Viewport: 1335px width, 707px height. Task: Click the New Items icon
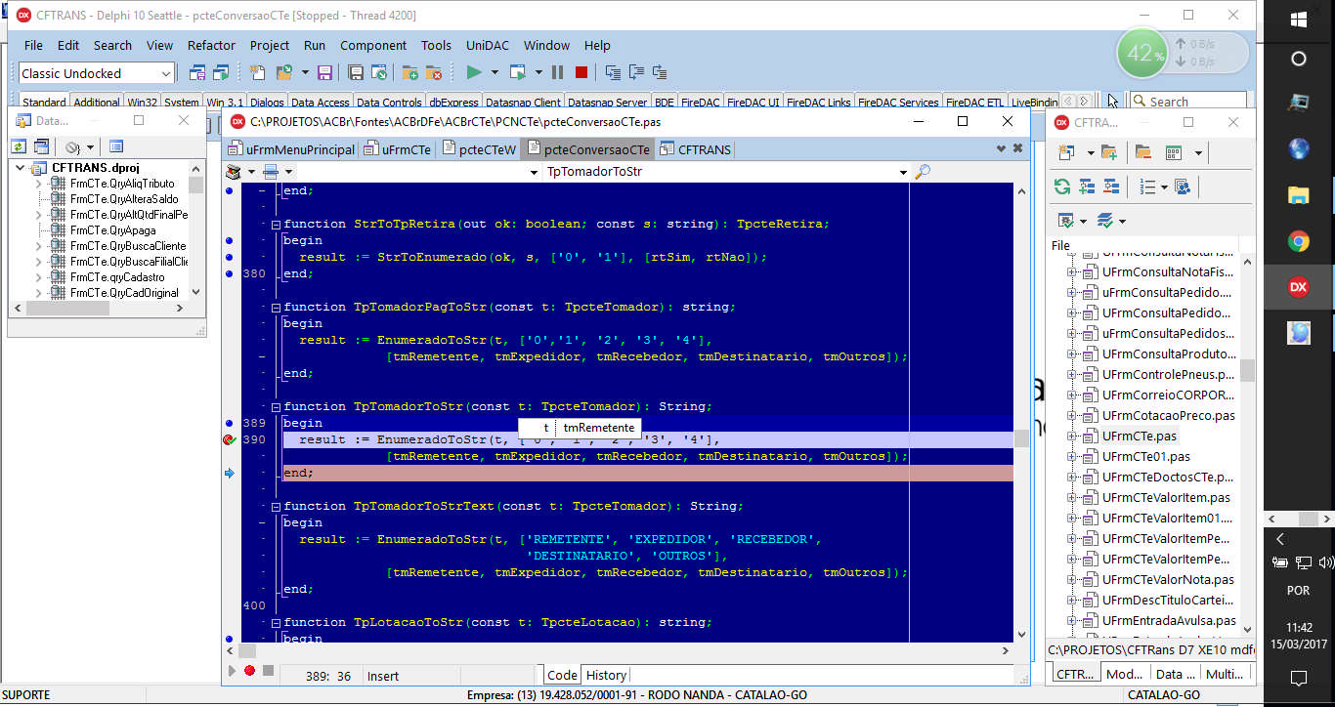click(x=257, y=72)
